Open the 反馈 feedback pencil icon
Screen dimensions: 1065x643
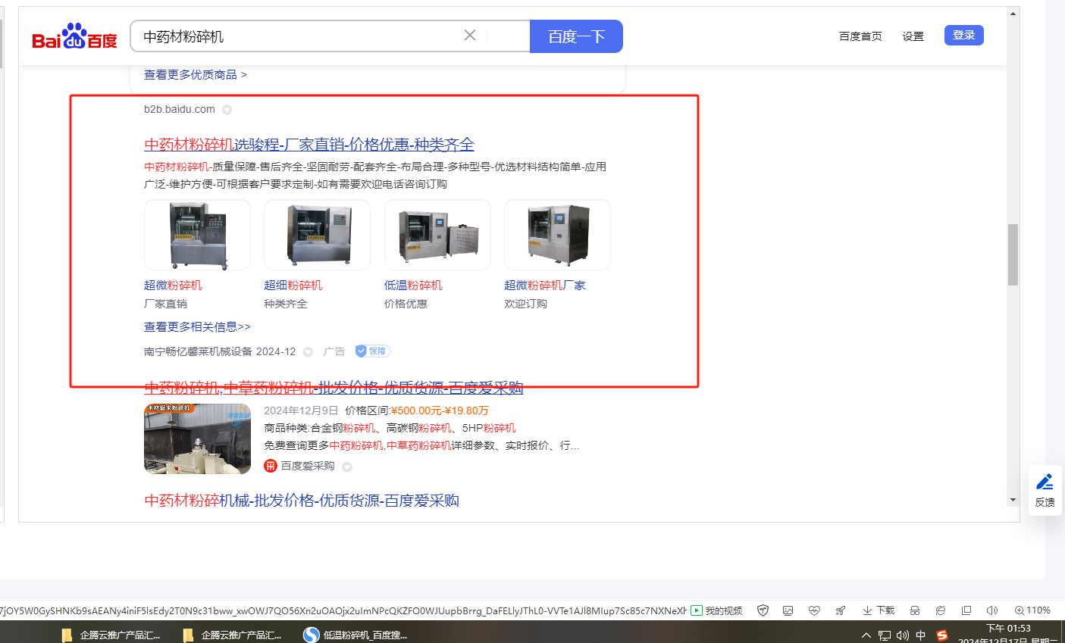point(1045,490)
